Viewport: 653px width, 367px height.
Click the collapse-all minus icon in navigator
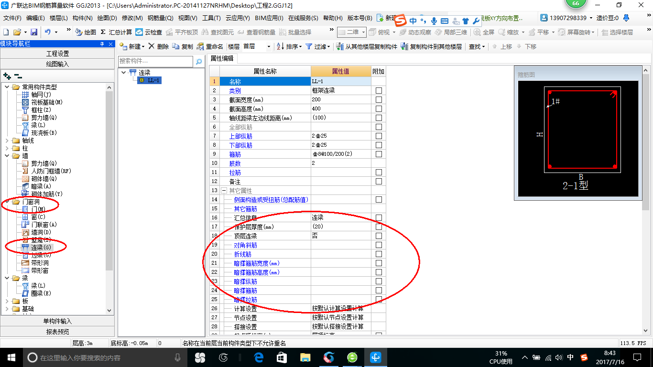18,76
